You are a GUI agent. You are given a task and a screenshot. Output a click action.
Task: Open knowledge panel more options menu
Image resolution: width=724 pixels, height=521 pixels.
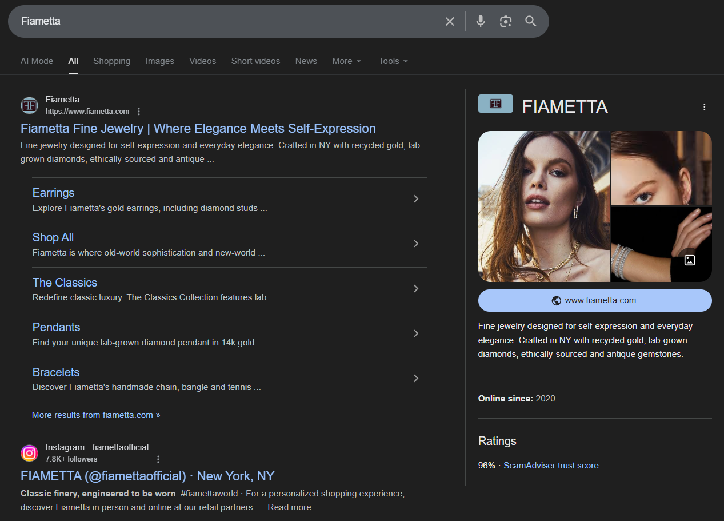(x=704, y=107)
